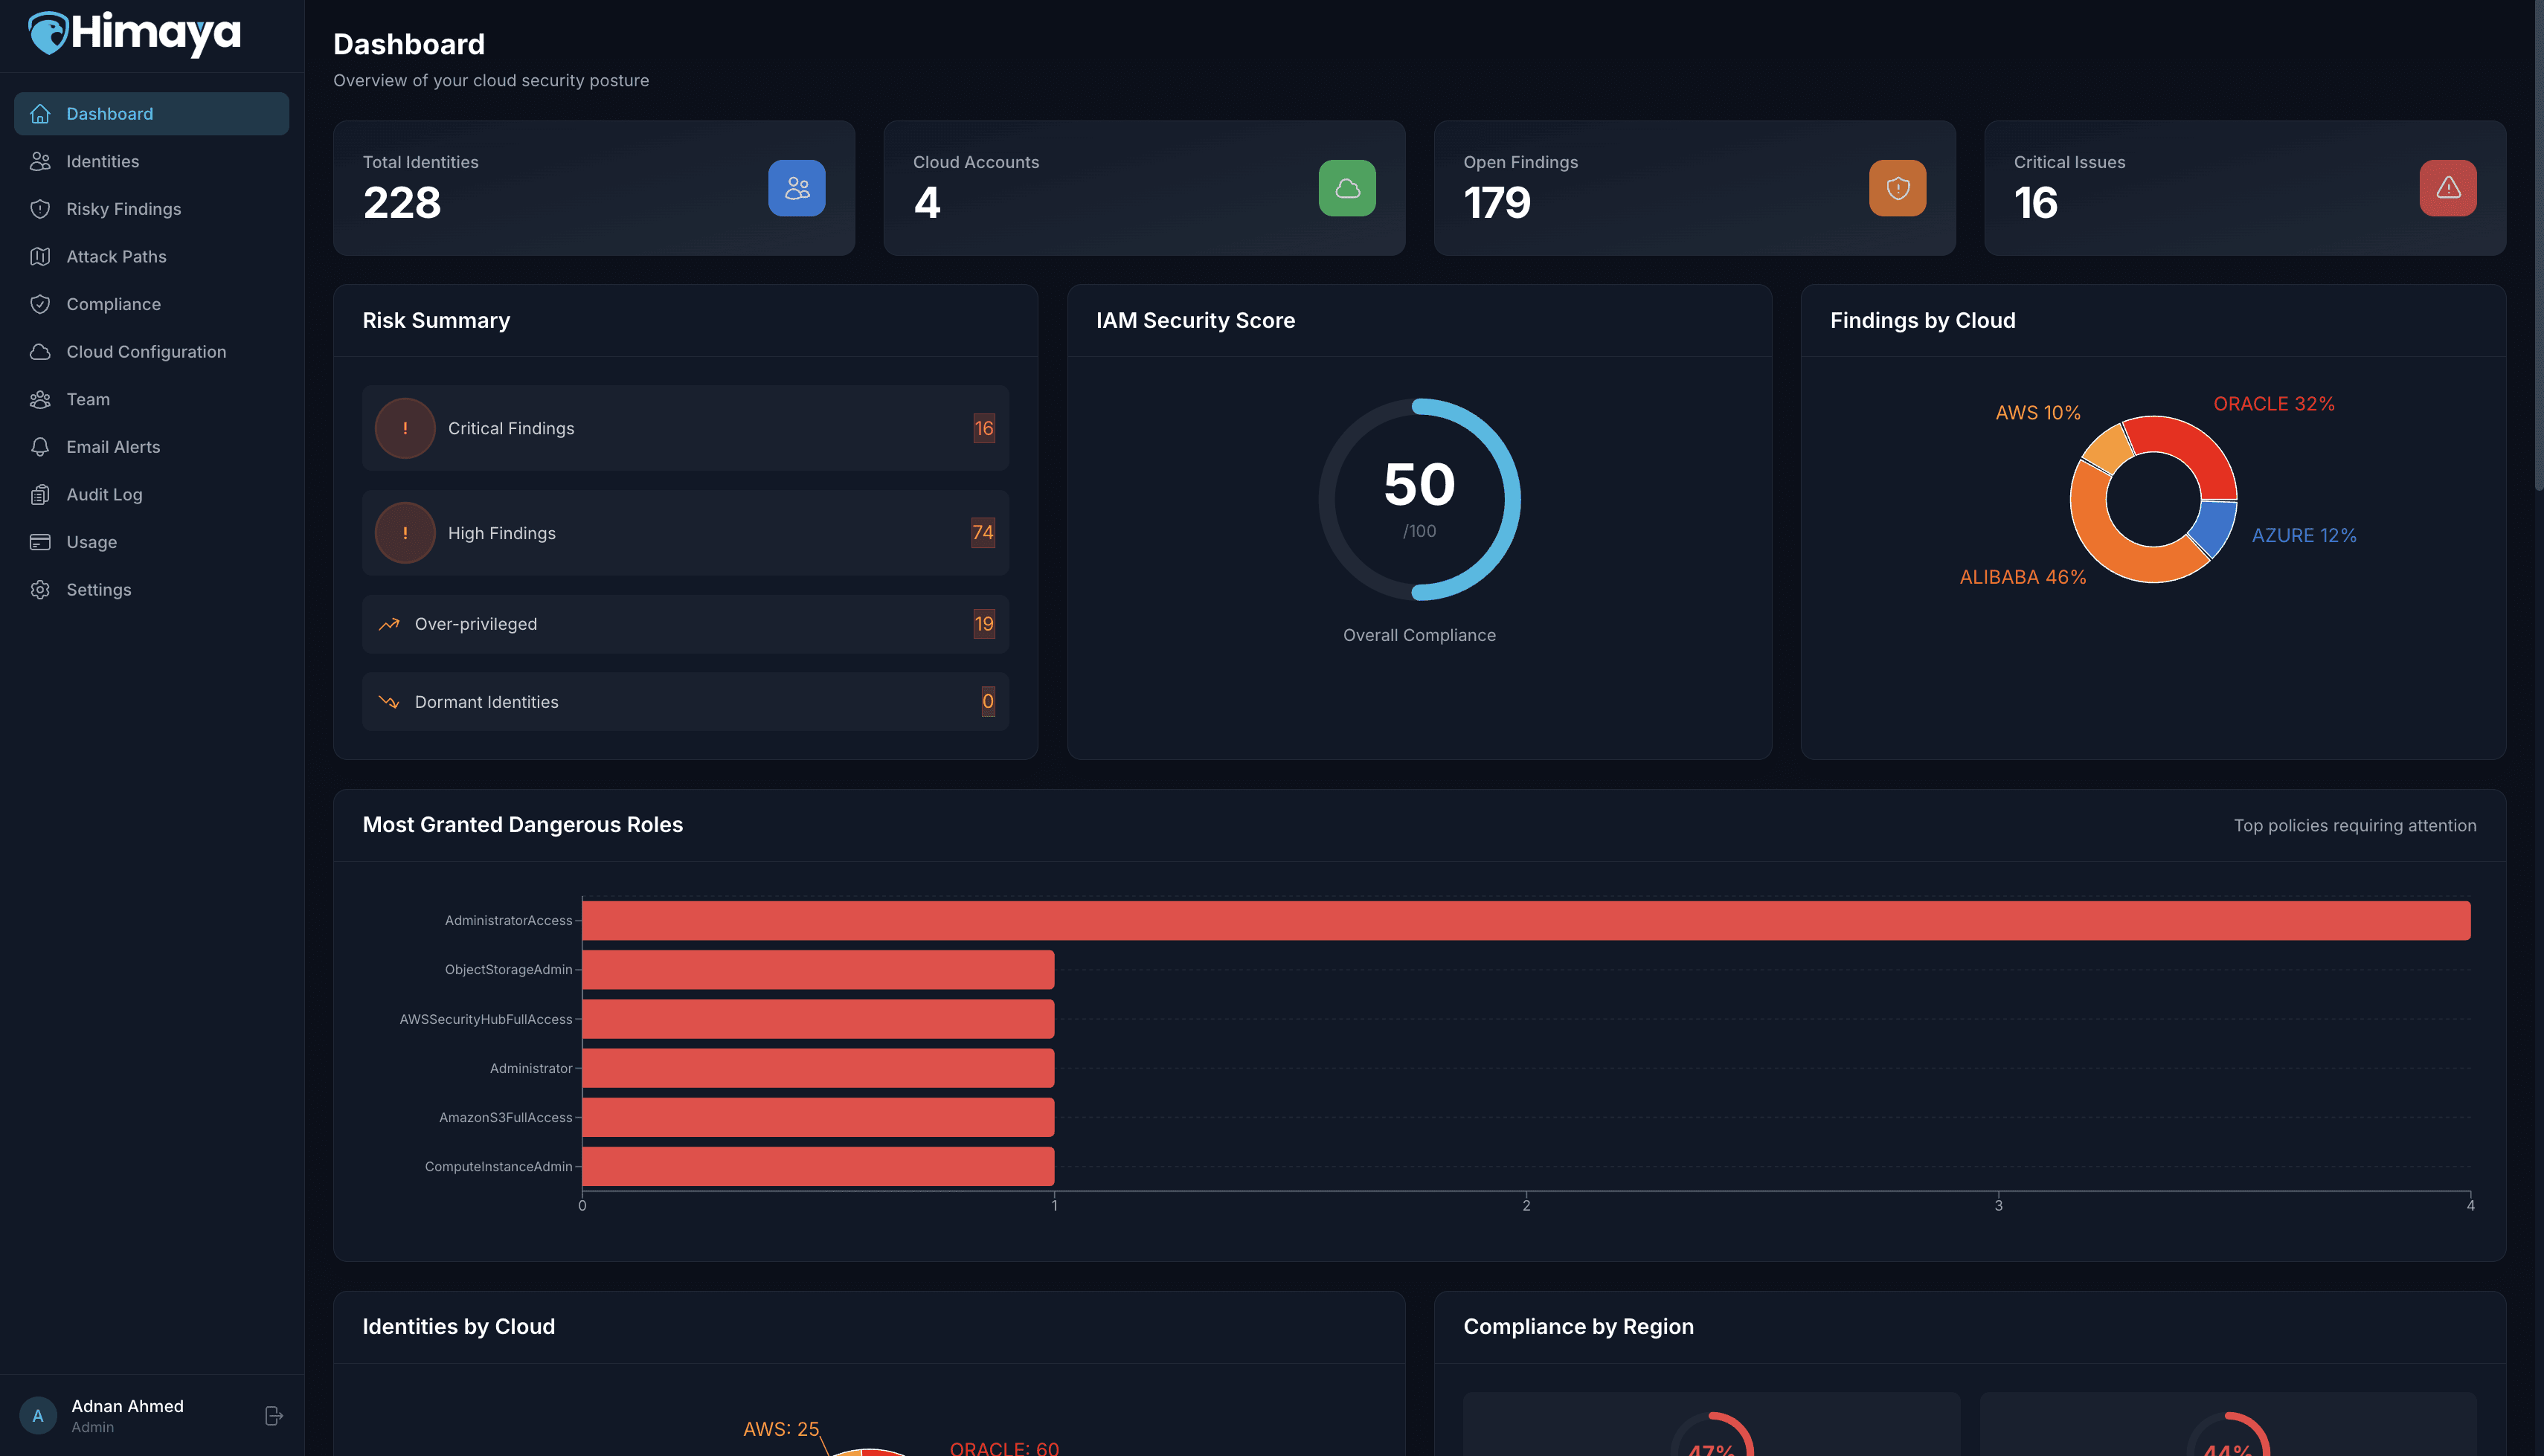Click the Email Alerts bell icon
Screen dimensions: 2544x1456
pos(41,446)
